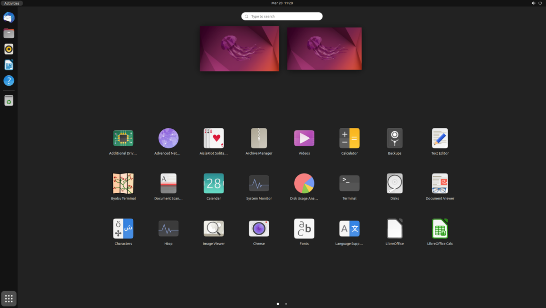Open Rhythmbox from the dock
The width and height of the screenshot is (546, 308).
pos(8,49)
